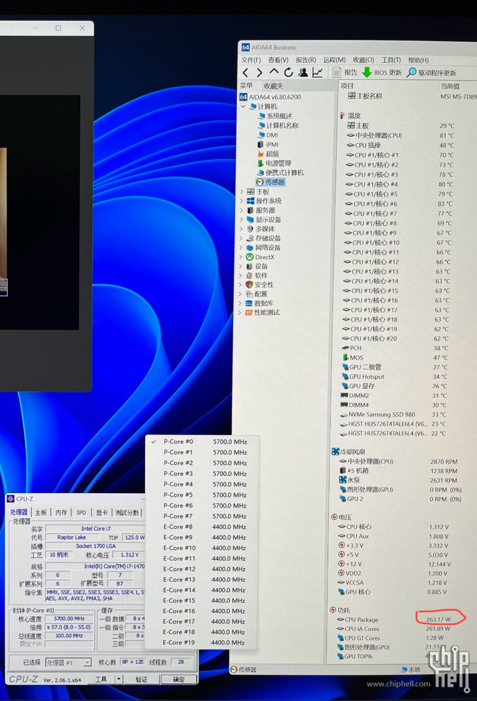Collapse the 计算机 tree node
Screen dimensions: 477x701
point(243,107)
